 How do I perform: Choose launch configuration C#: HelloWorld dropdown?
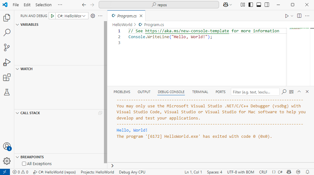pyautogui.click(x=72, y=16)
